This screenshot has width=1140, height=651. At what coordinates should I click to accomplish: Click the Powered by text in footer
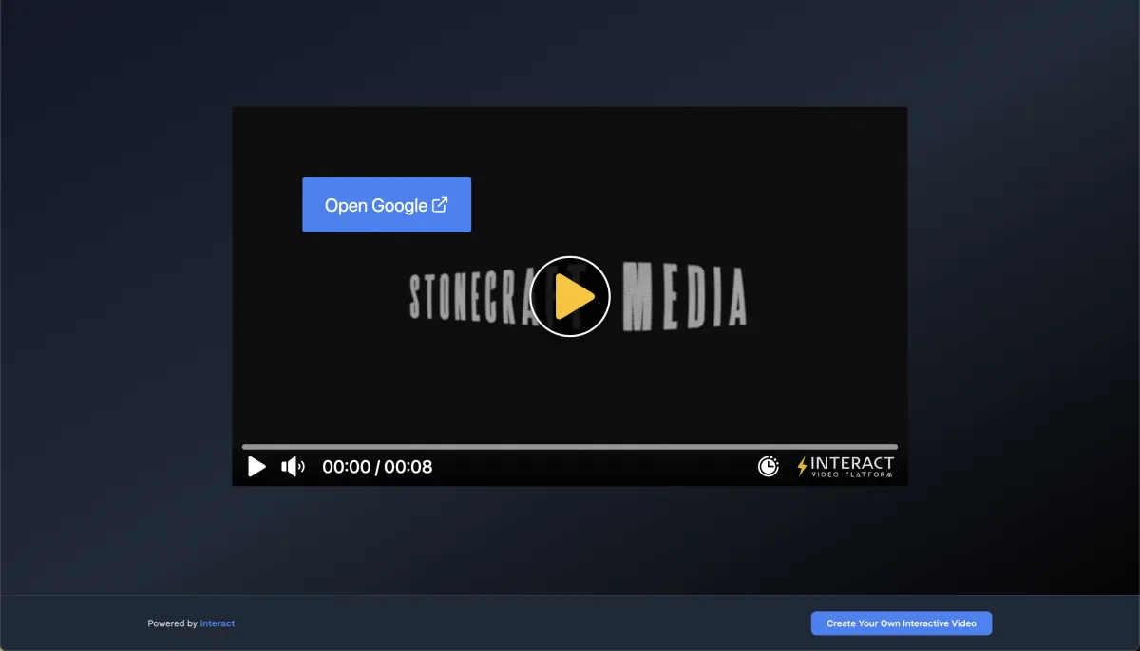(173, 623)
